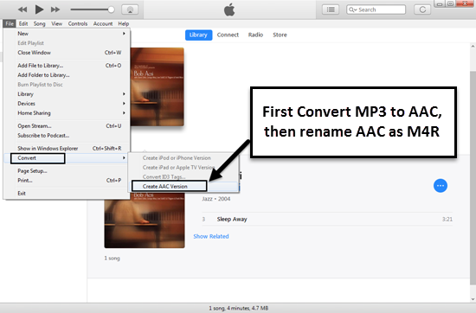Select Add File to Library
The width and height of the screenshot is (476, 313).
[67, 66]
